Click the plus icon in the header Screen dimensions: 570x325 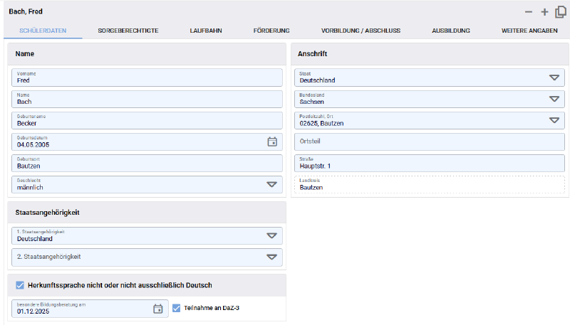(x=544, y=12)
